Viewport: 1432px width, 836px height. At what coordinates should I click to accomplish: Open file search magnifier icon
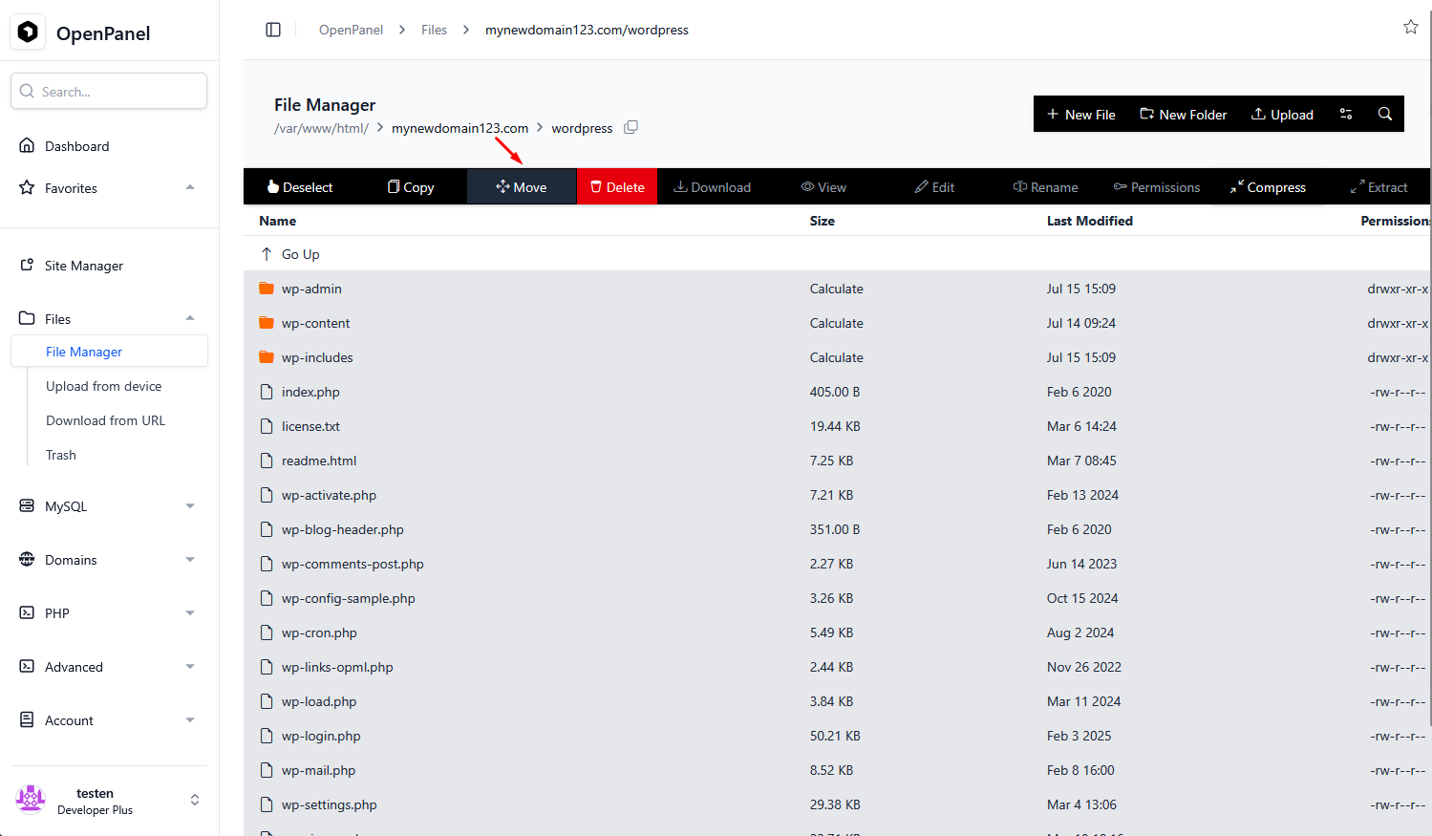1384,114
